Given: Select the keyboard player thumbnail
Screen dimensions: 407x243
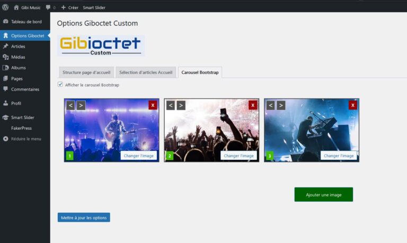Looking at the screenshot, I should coord(312,130).
